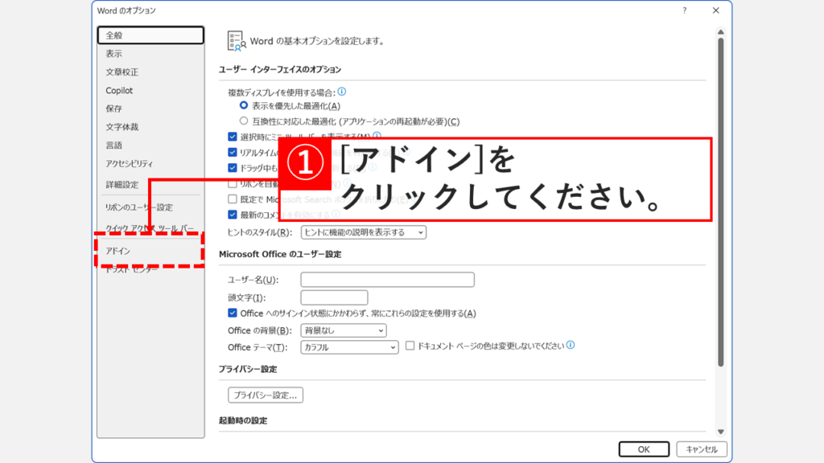Open Office の背景 dropdown
This screenshot has width=824, height=463.
pos(344,330)
